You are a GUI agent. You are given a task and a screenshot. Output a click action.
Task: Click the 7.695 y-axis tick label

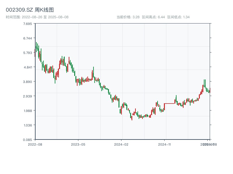28,24
